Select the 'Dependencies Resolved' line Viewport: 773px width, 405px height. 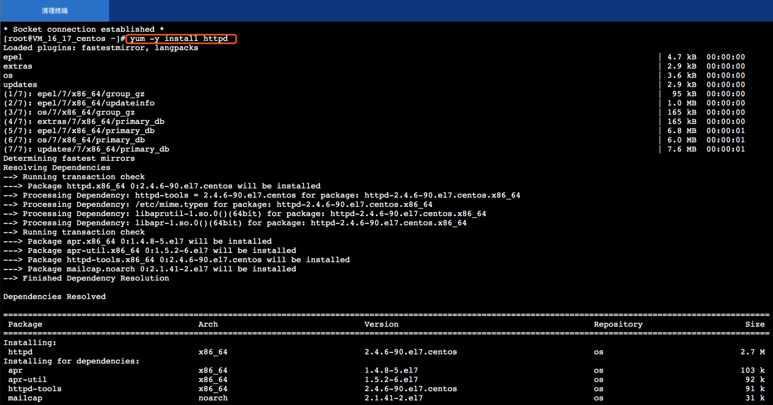(54, 297)
